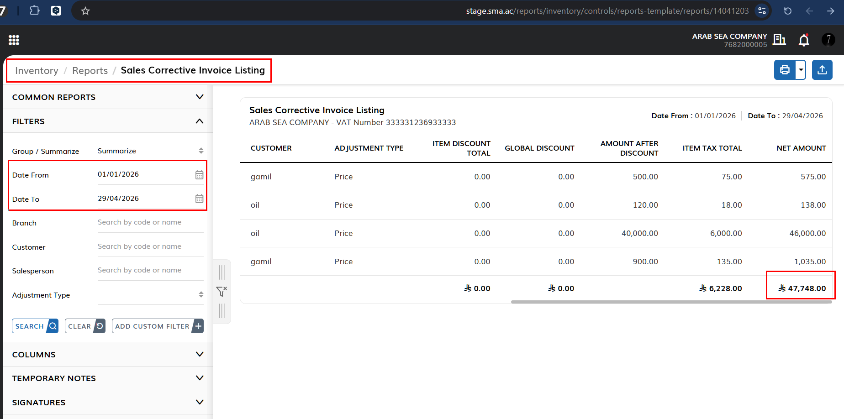
Task: Click the ARAB SEA COMPANY name in header
Action: (729, 36)
